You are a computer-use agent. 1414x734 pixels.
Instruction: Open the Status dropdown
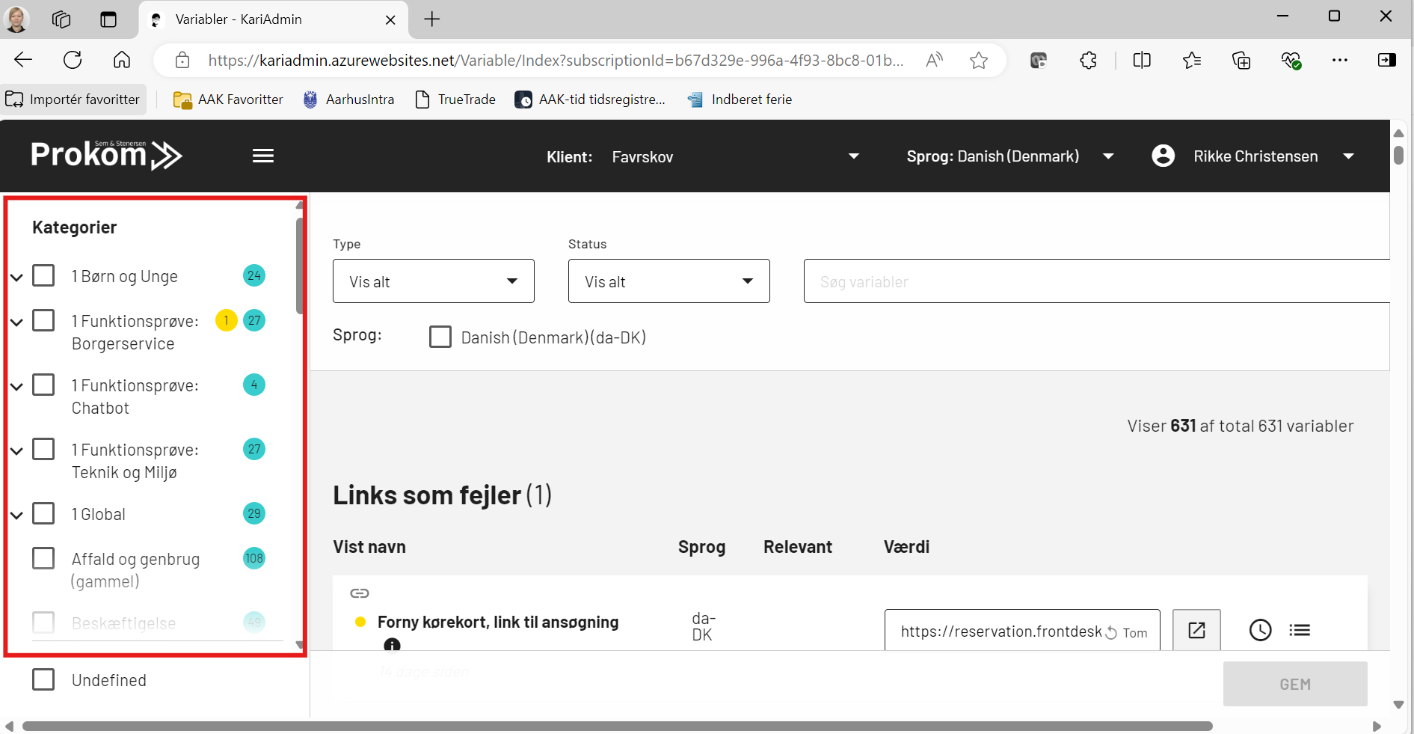pos(668,281)
